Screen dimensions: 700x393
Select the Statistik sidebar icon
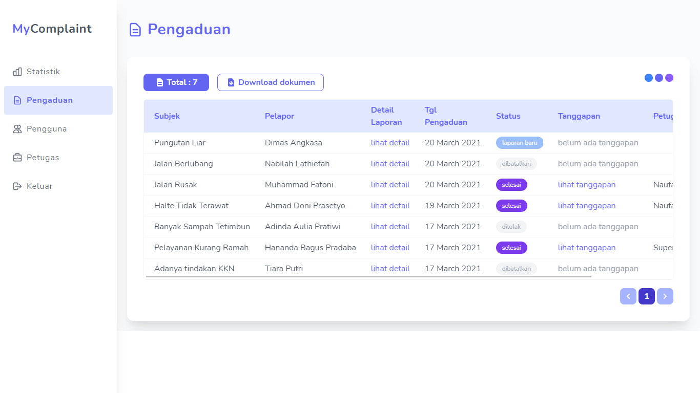pos(17,72)
